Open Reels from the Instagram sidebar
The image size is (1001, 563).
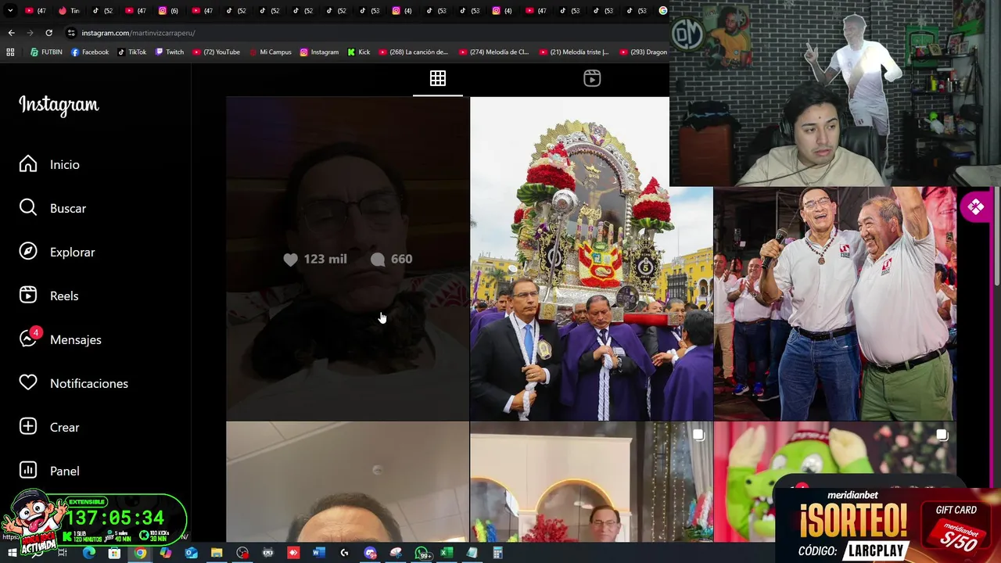point(49,296)
